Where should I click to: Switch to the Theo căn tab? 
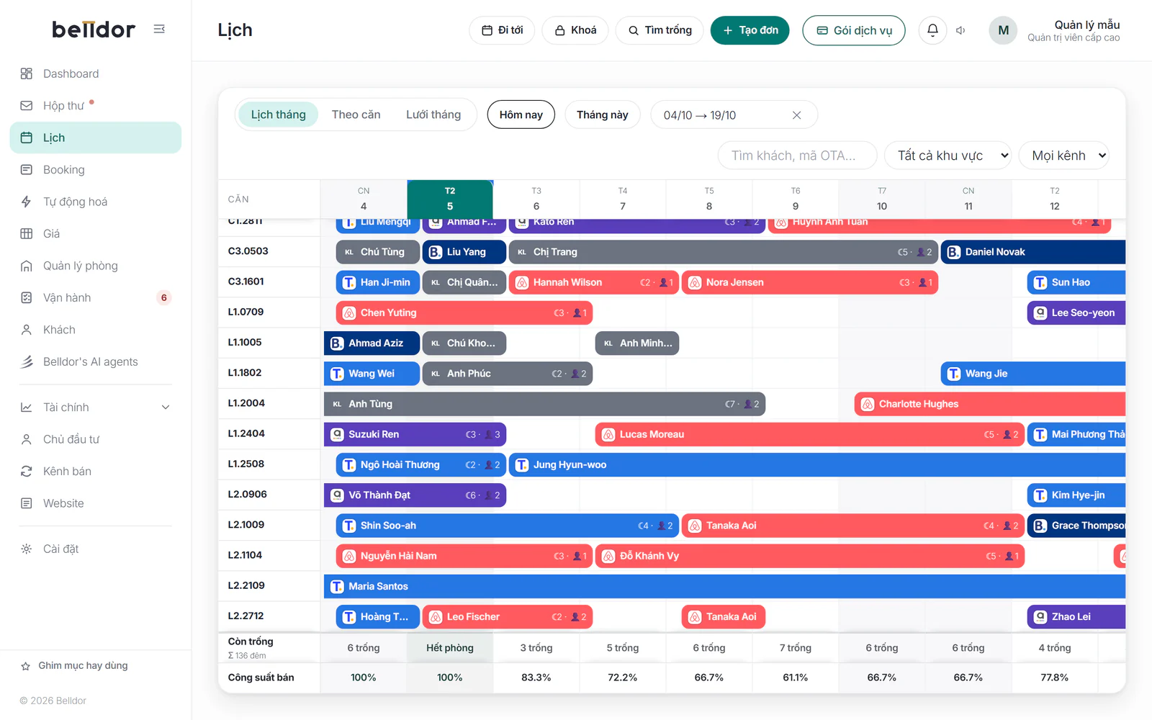pyautogui.click(x=356, y=114)
